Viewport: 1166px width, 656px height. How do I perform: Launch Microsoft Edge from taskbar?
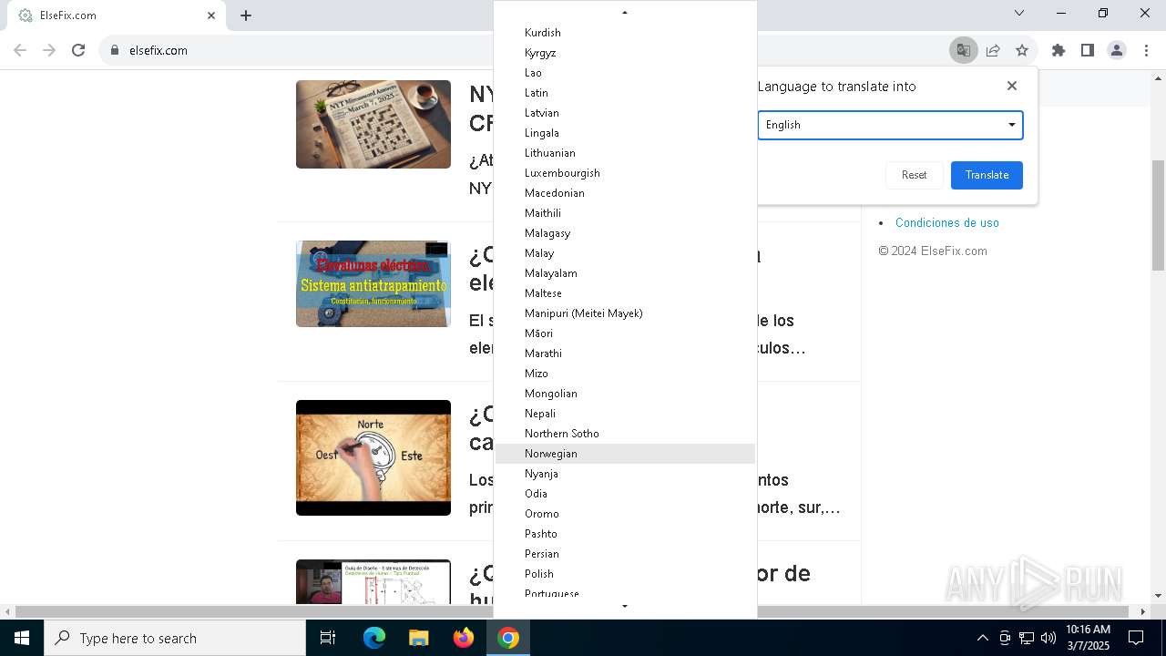click(x=374, y=638)
